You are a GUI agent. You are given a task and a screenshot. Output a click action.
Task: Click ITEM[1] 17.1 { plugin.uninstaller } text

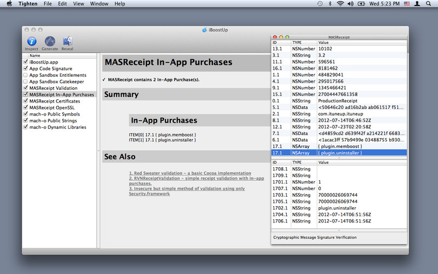162,140
